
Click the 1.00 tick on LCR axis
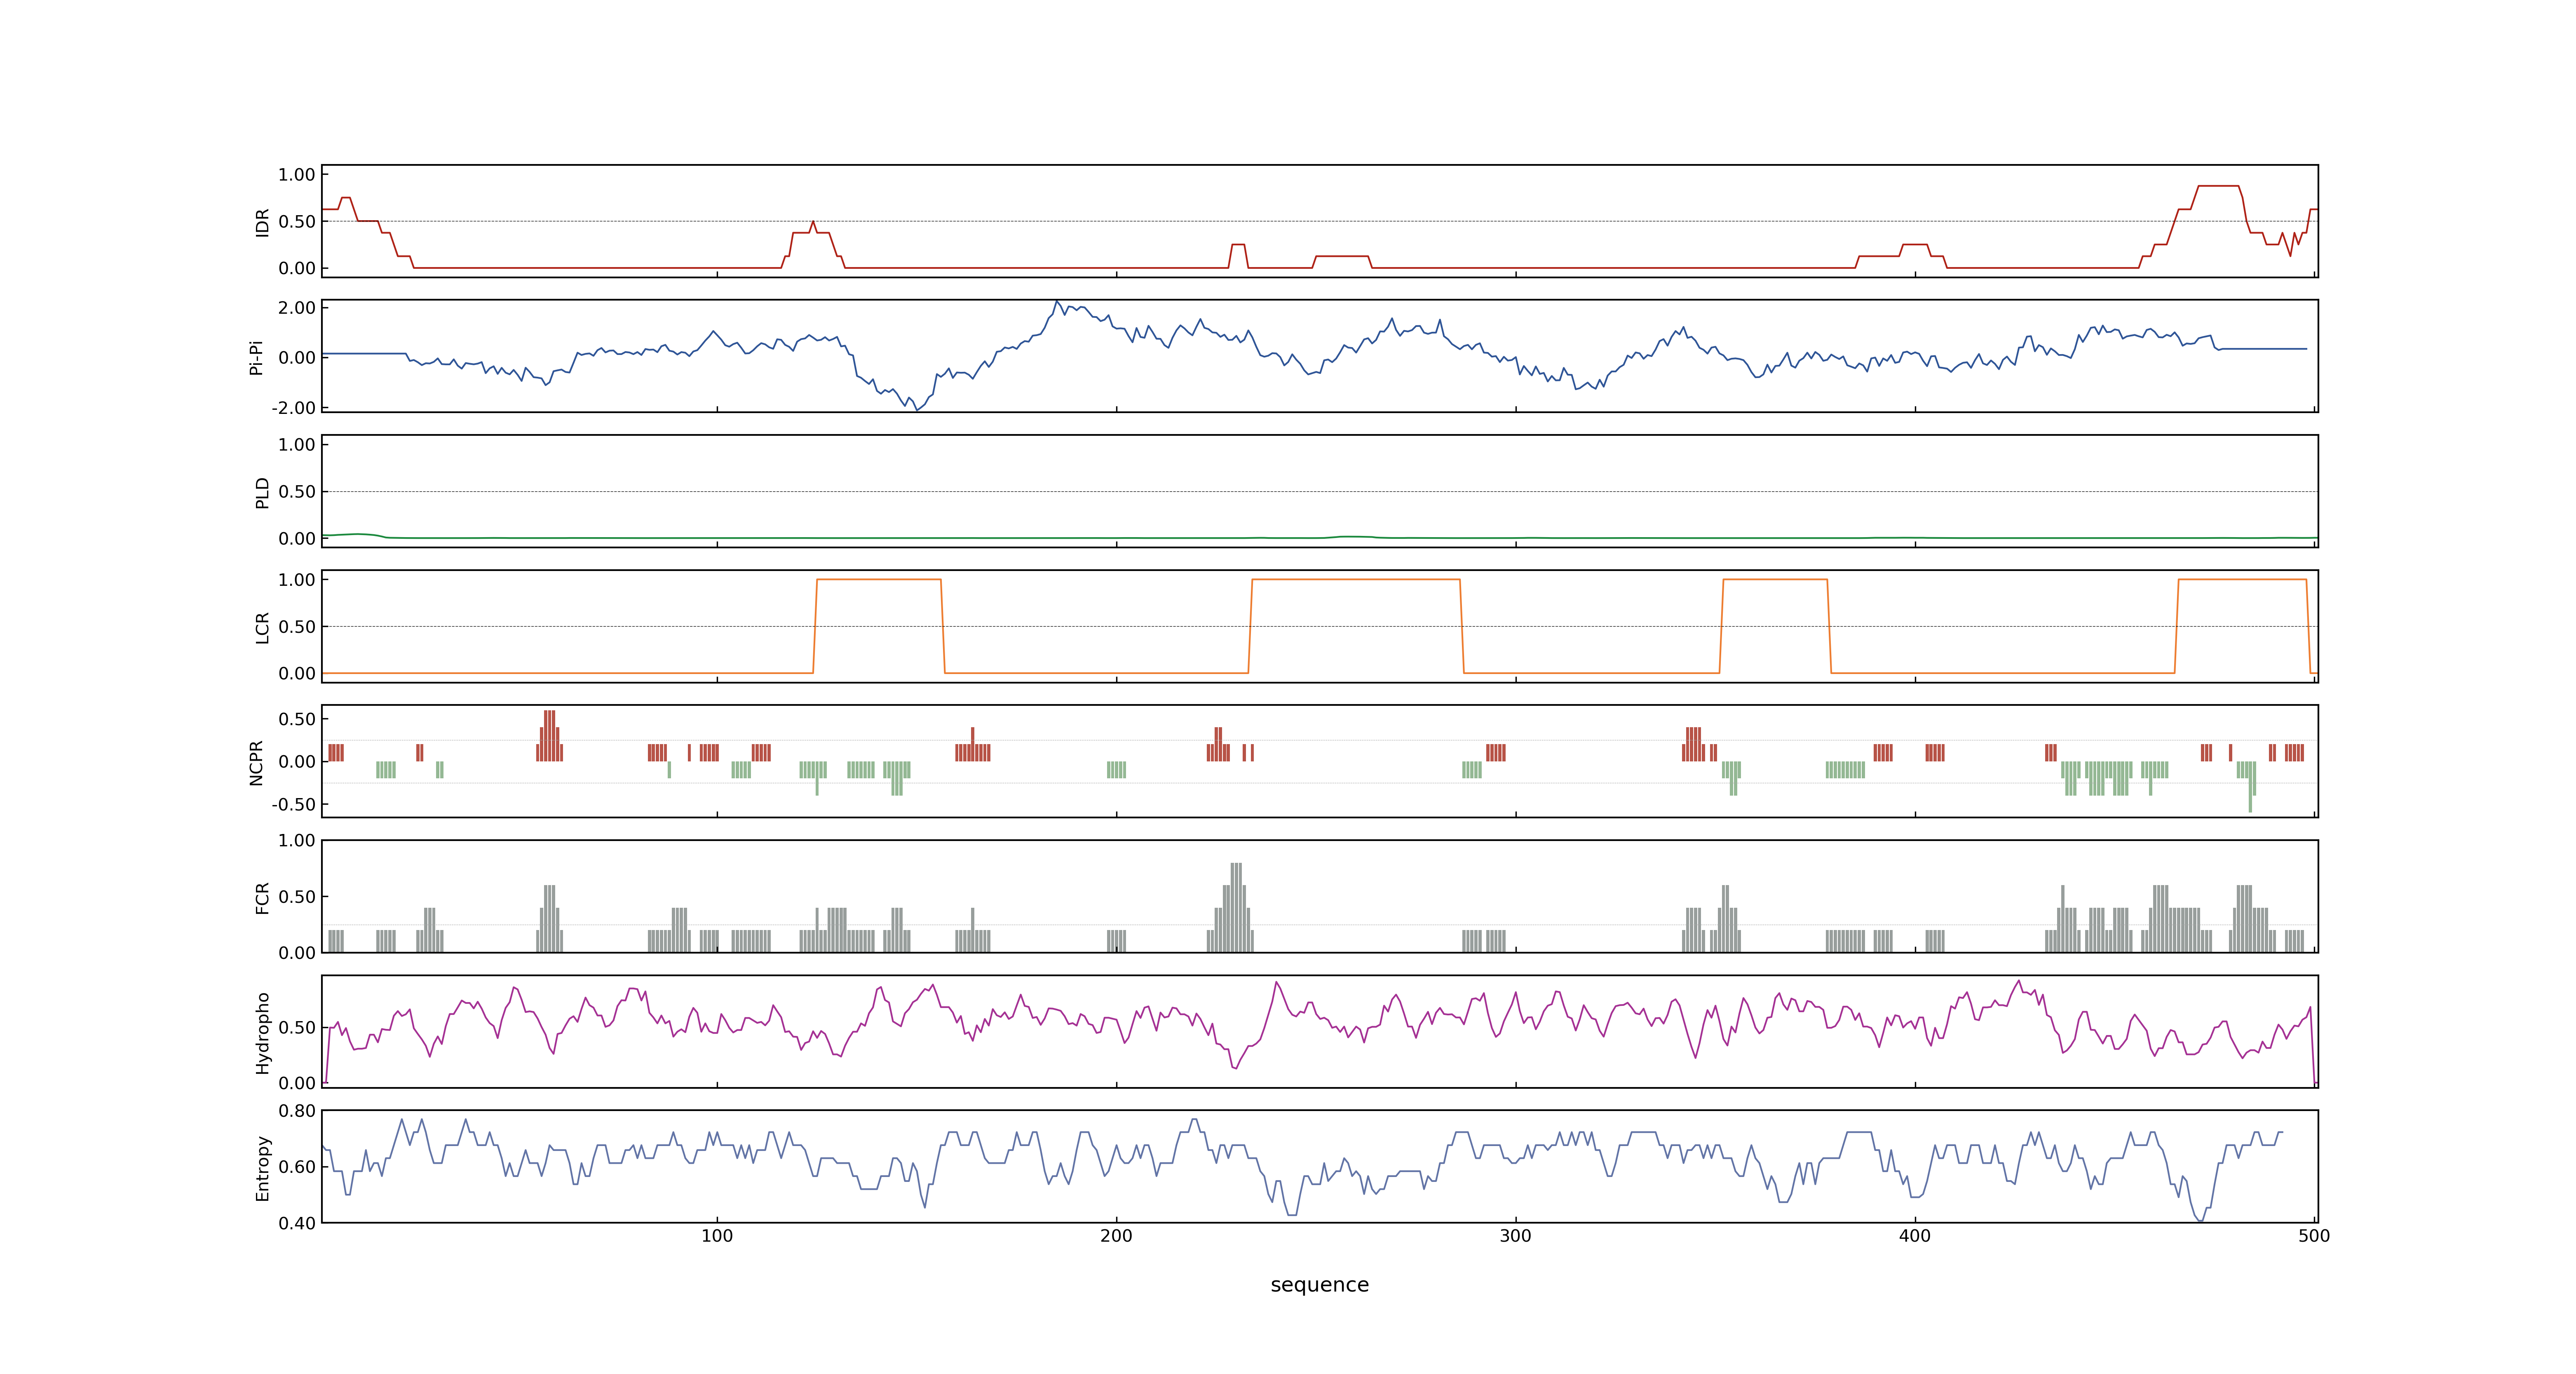click(x=297, y=580)
